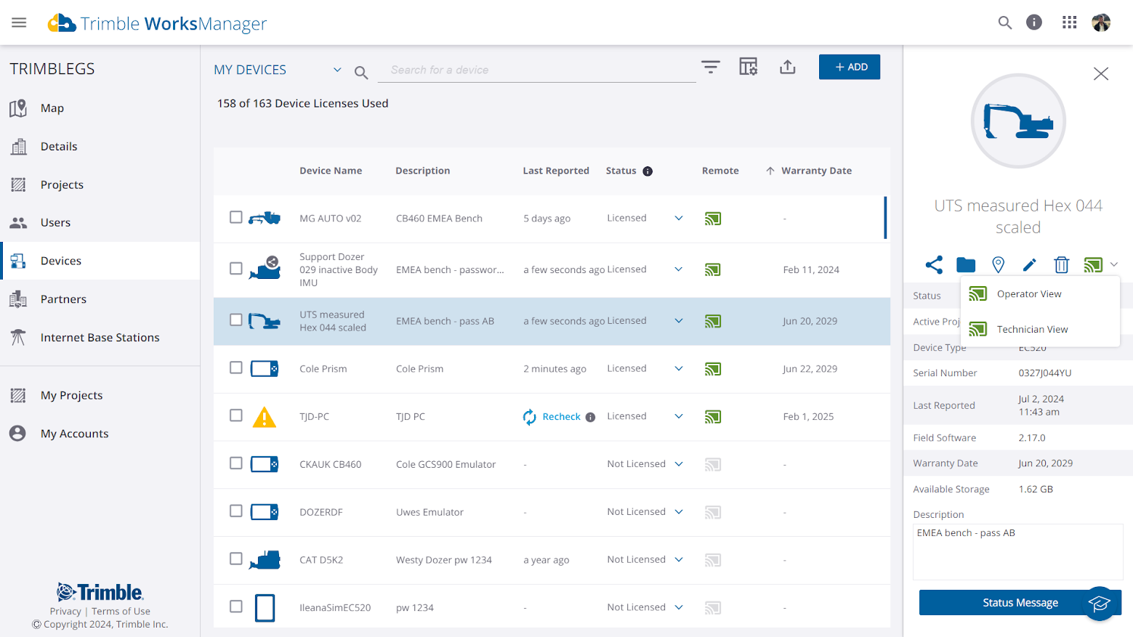Click the folder icon in device panel
This screenshot has height=637, width=1133.
click(966, 265)
